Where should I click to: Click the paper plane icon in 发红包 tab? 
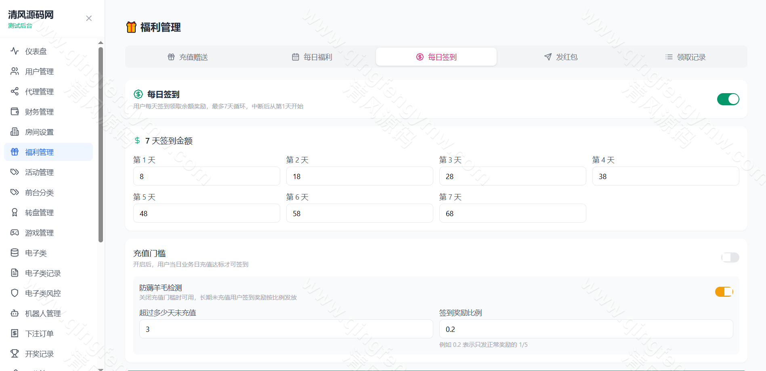tap(548, 57)
